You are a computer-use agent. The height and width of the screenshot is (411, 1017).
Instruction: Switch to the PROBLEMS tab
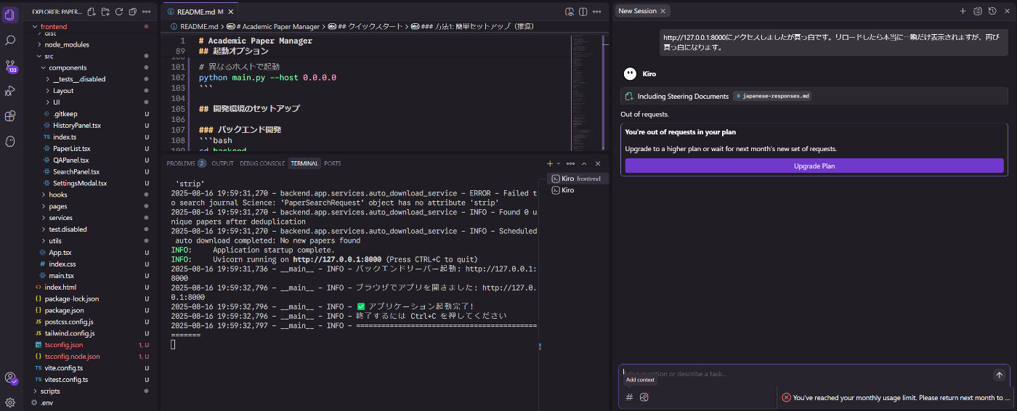pos(186,163)
